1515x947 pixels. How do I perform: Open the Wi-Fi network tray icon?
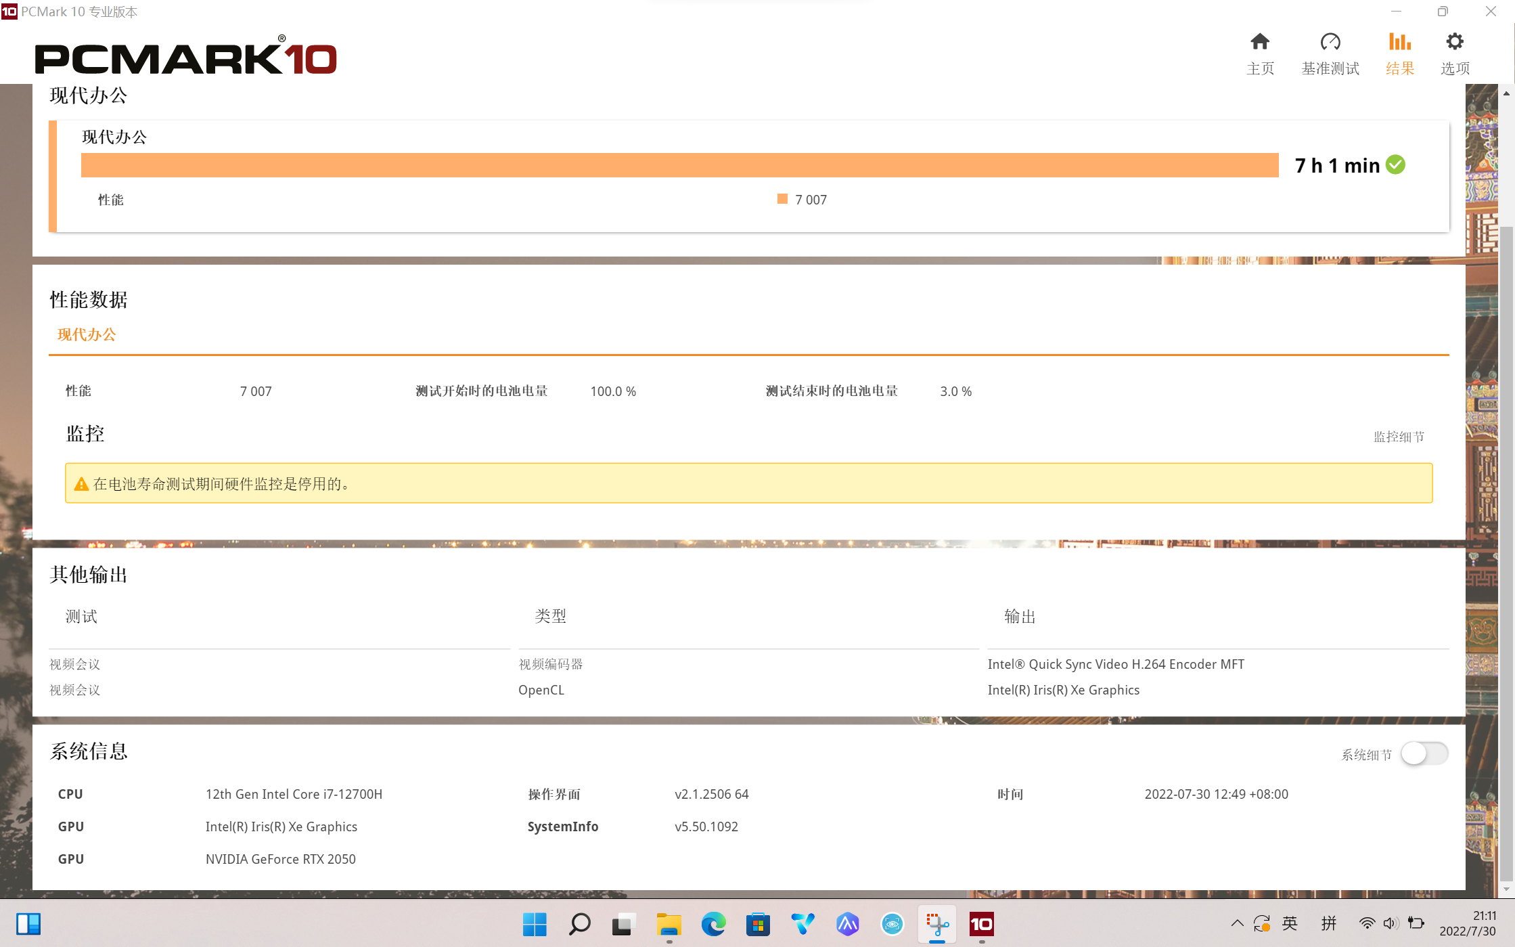pos(1367,923)
